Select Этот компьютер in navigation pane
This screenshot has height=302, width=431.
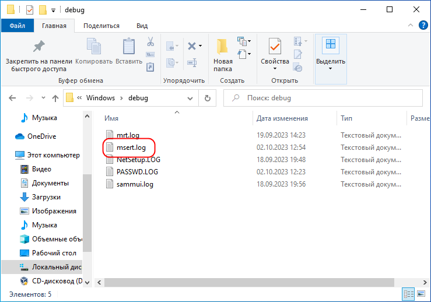(x=53, y=155)
